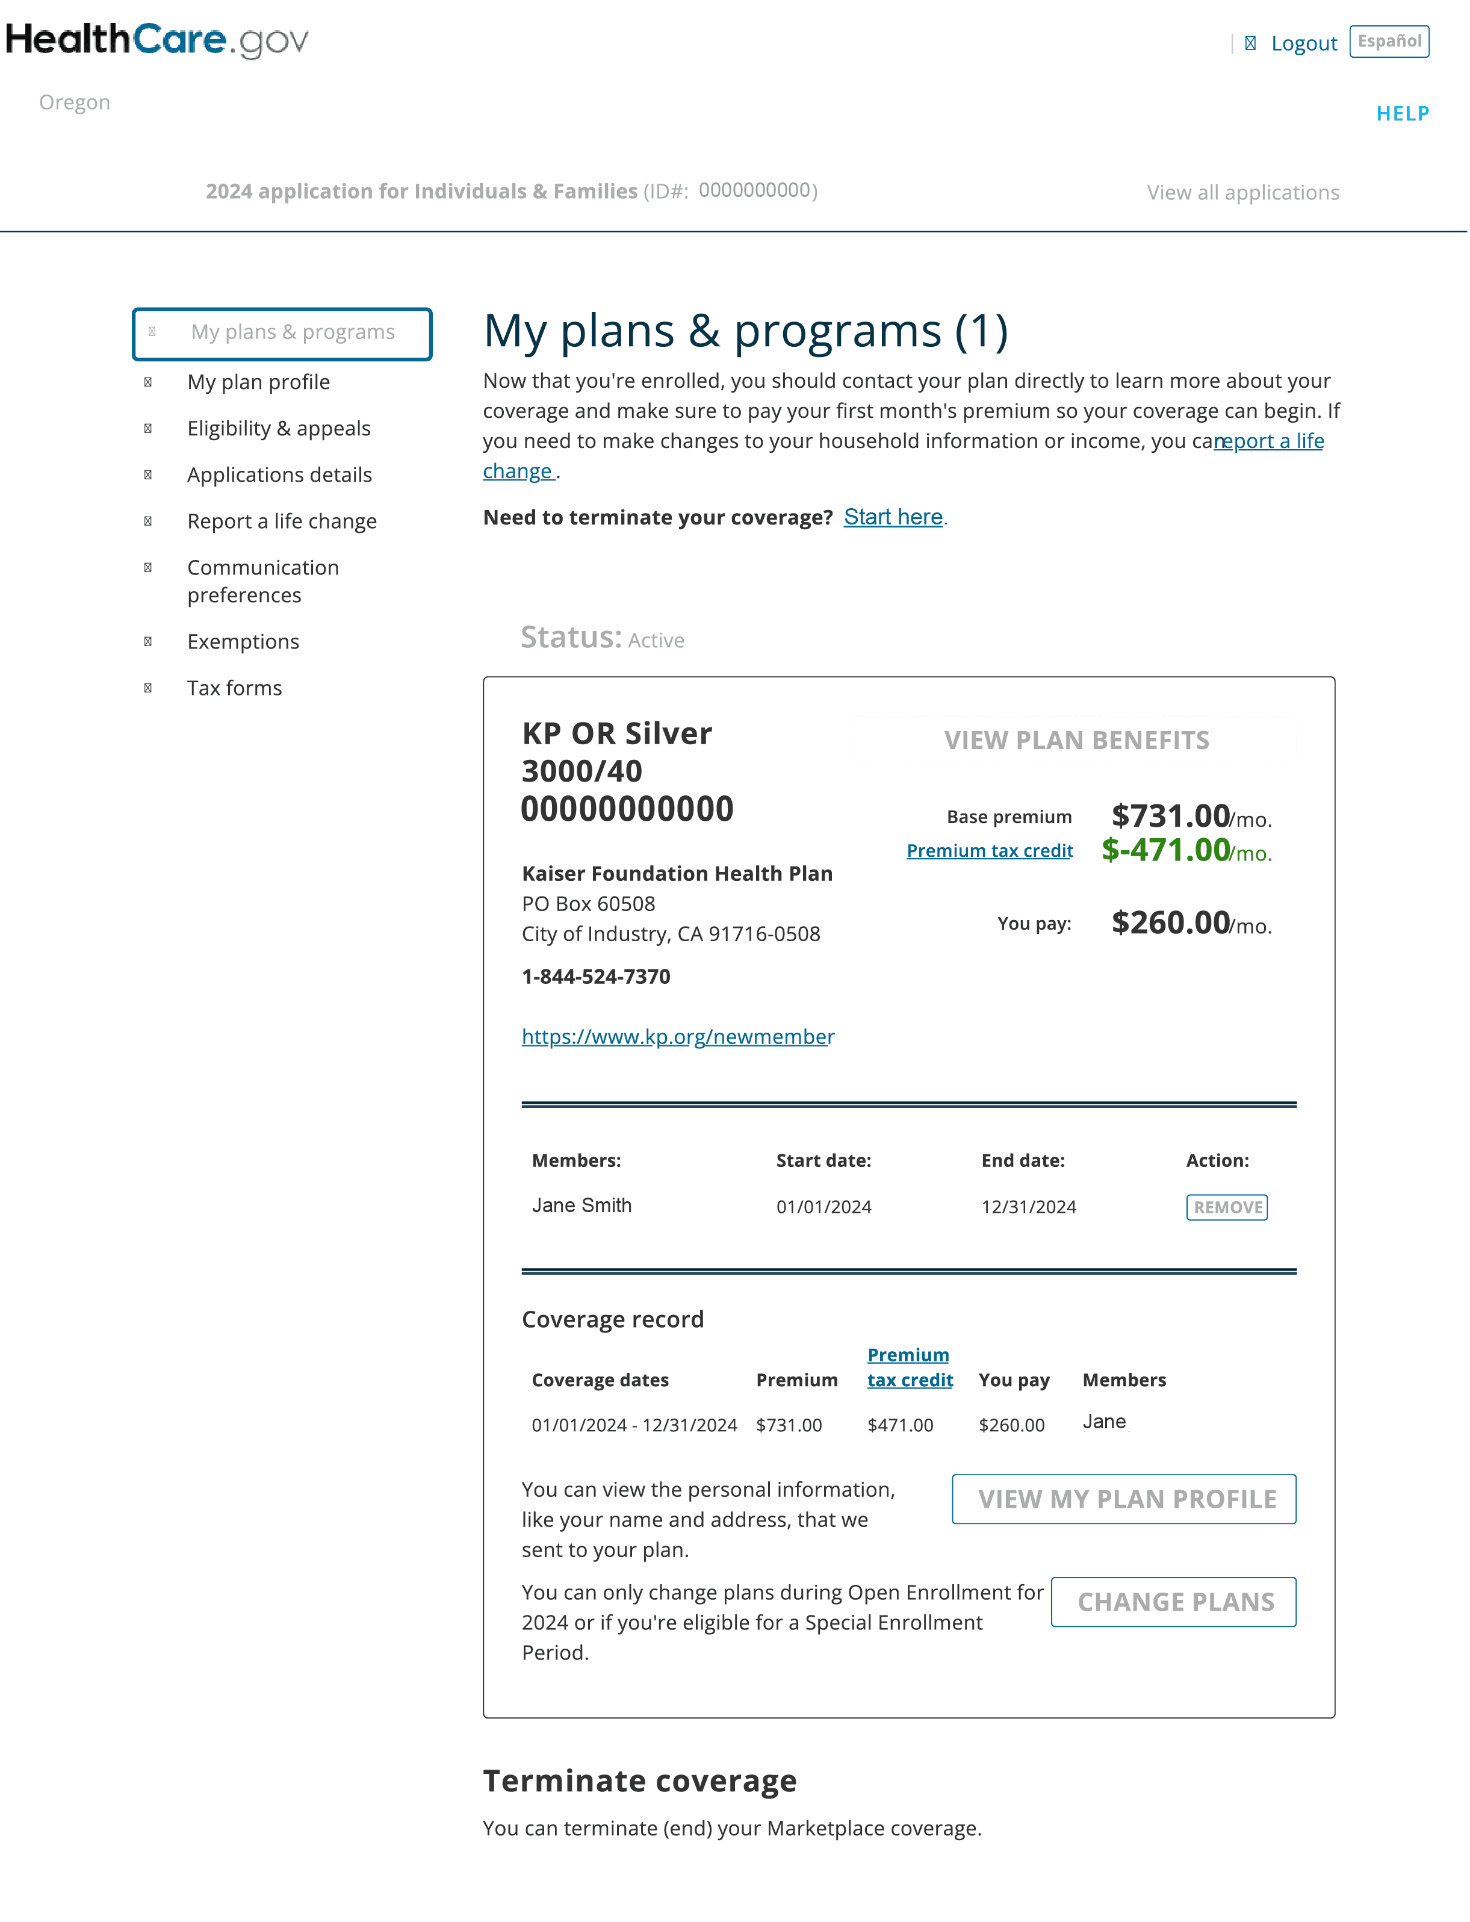Click the icon next to Applications details

tap(148, 475)
